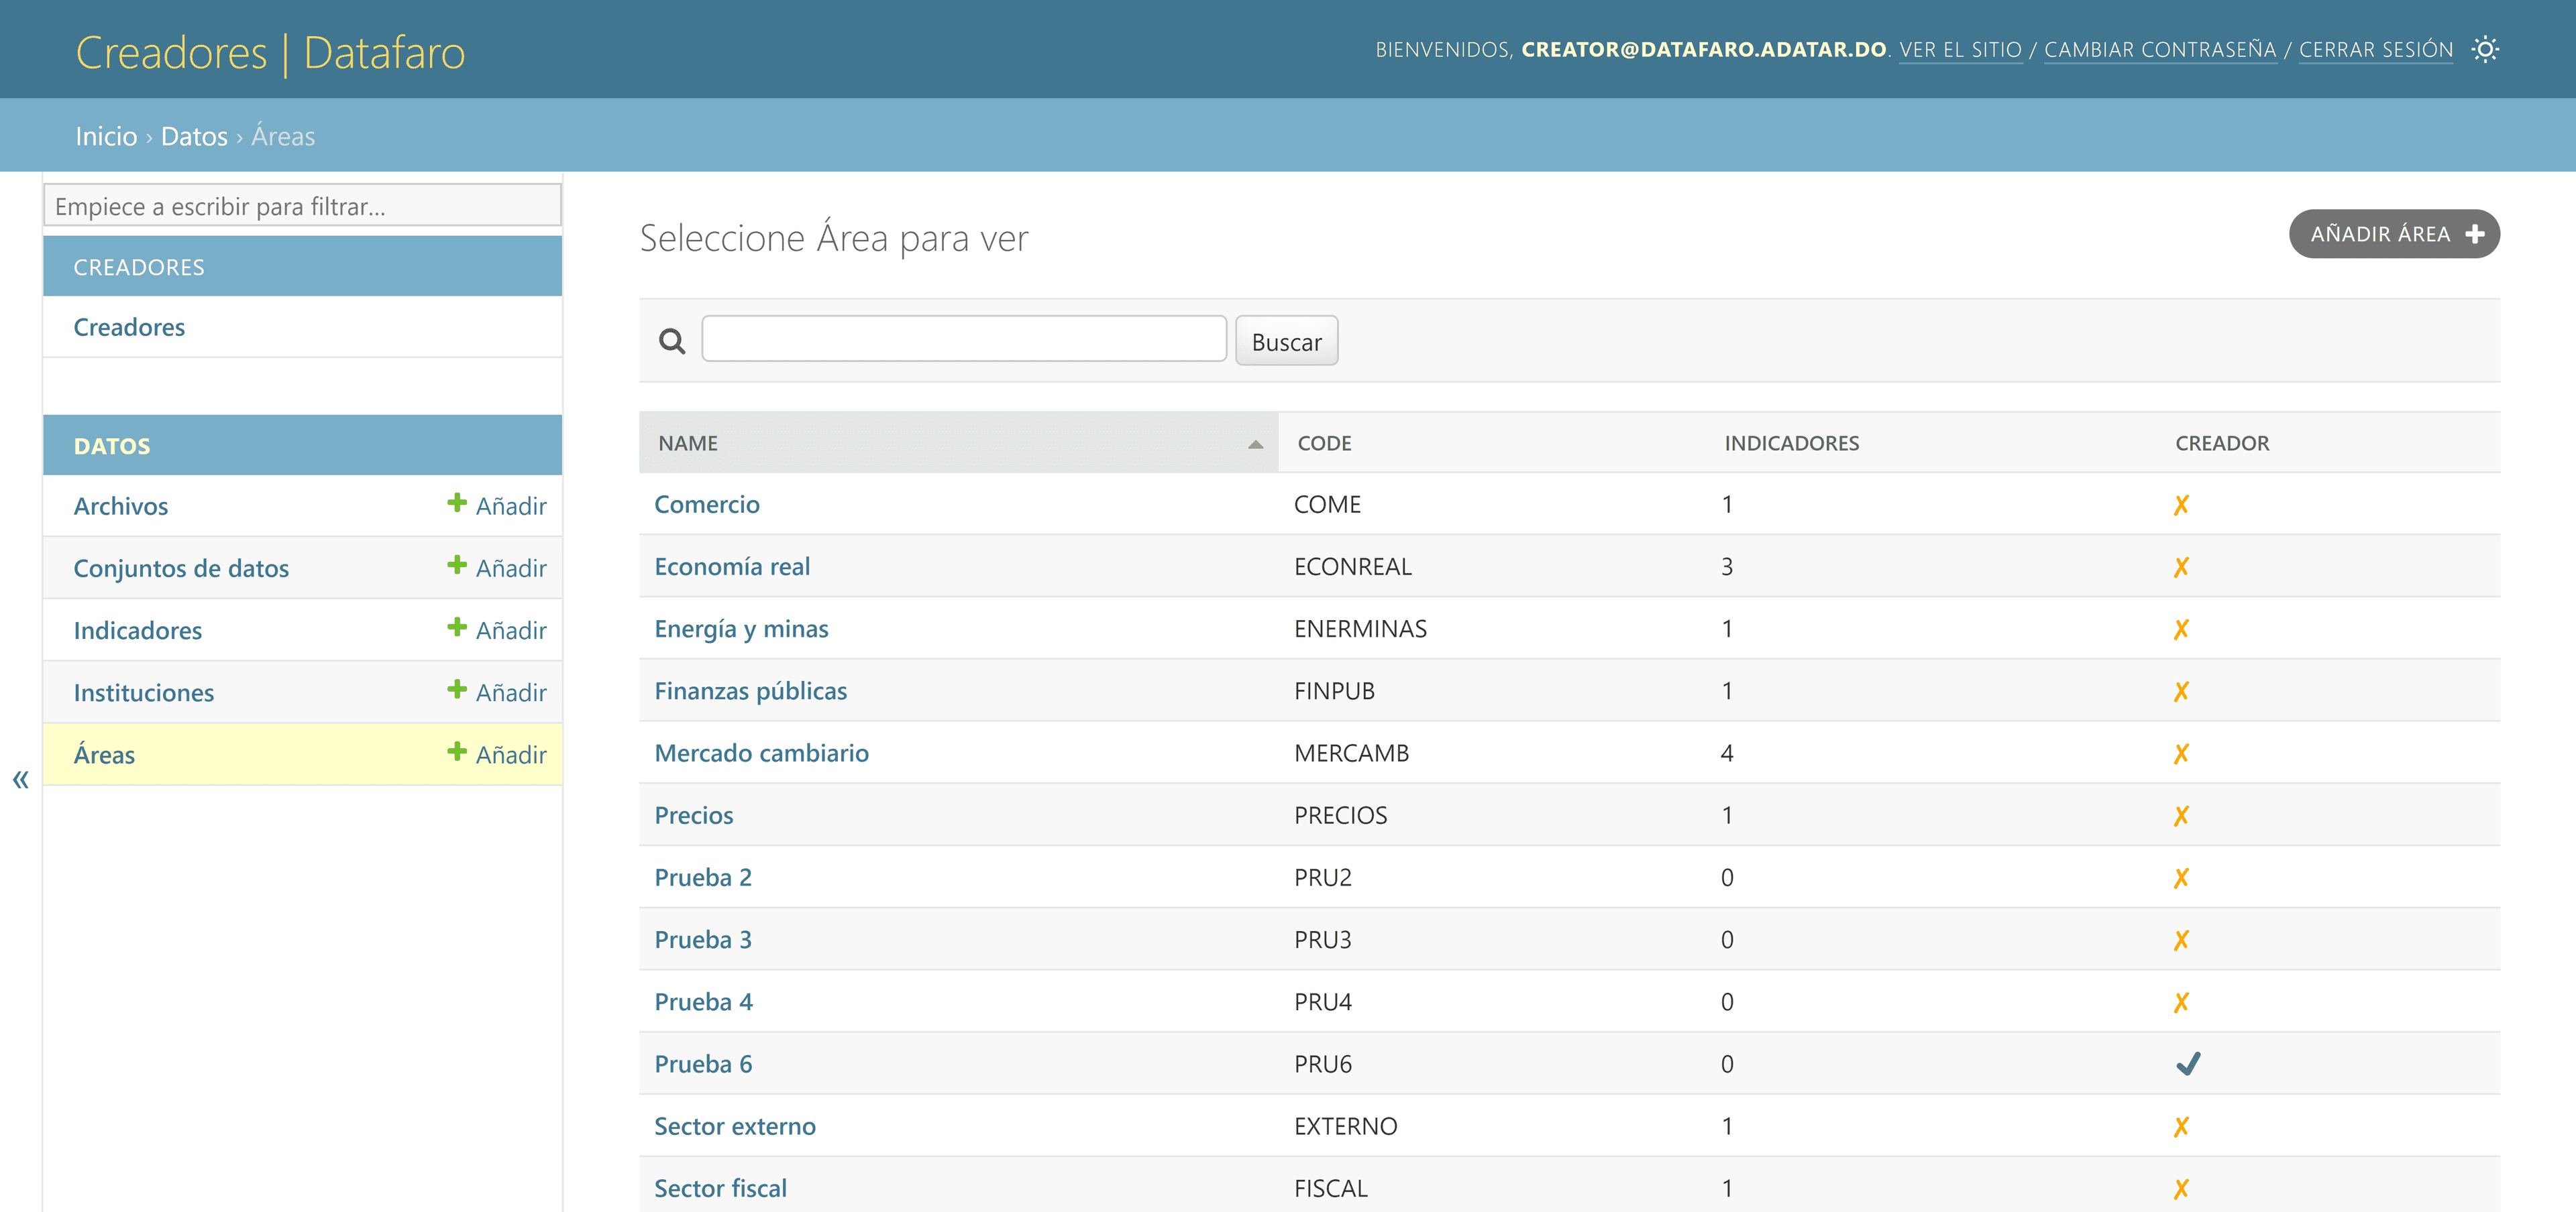The height and width of the screenshot is (1212, 2576).
Task: Click the AÑADIR ÁREA button
Action: coord(2394,234)
